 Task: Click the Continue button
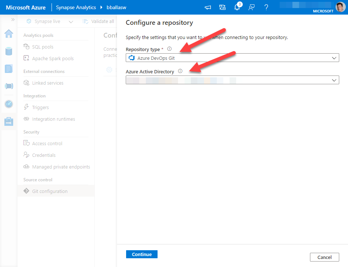click(141, 254)
